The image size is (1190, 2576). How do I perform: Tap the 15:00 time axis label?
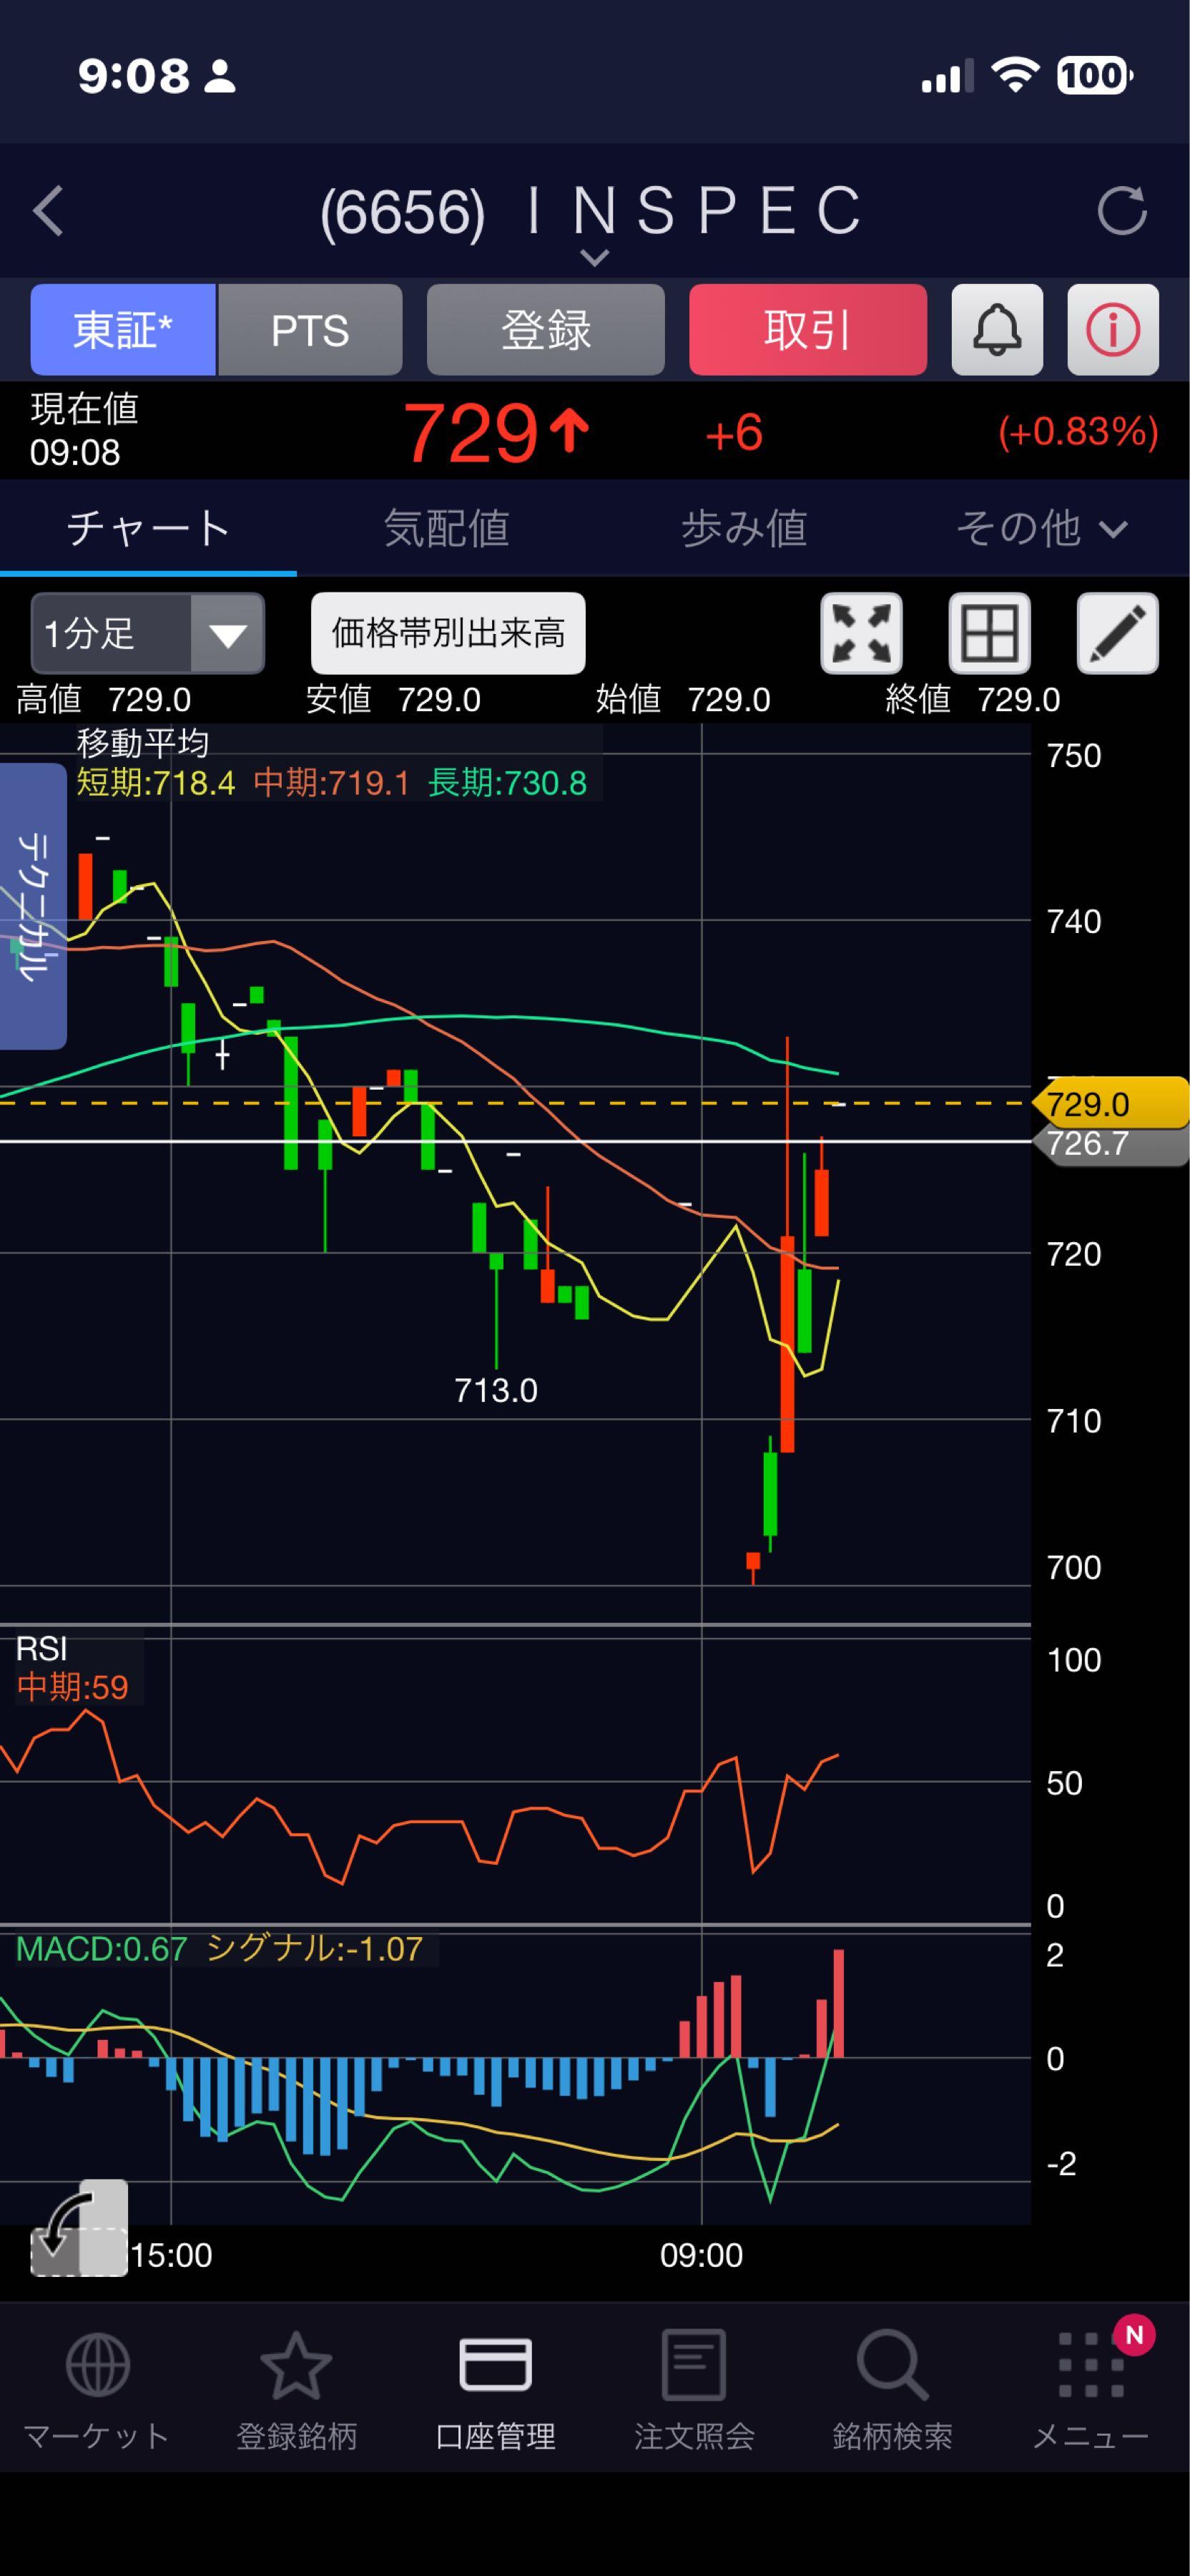tap(171, 2255)
